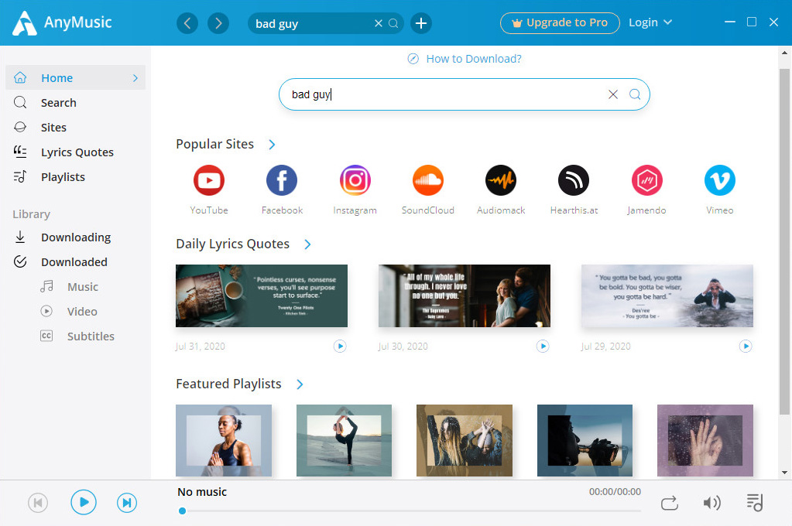The height and width of the screenshot is (526, 792).
Task: Open the playlist with woman holding head
Action: click(x=465, y=440)
